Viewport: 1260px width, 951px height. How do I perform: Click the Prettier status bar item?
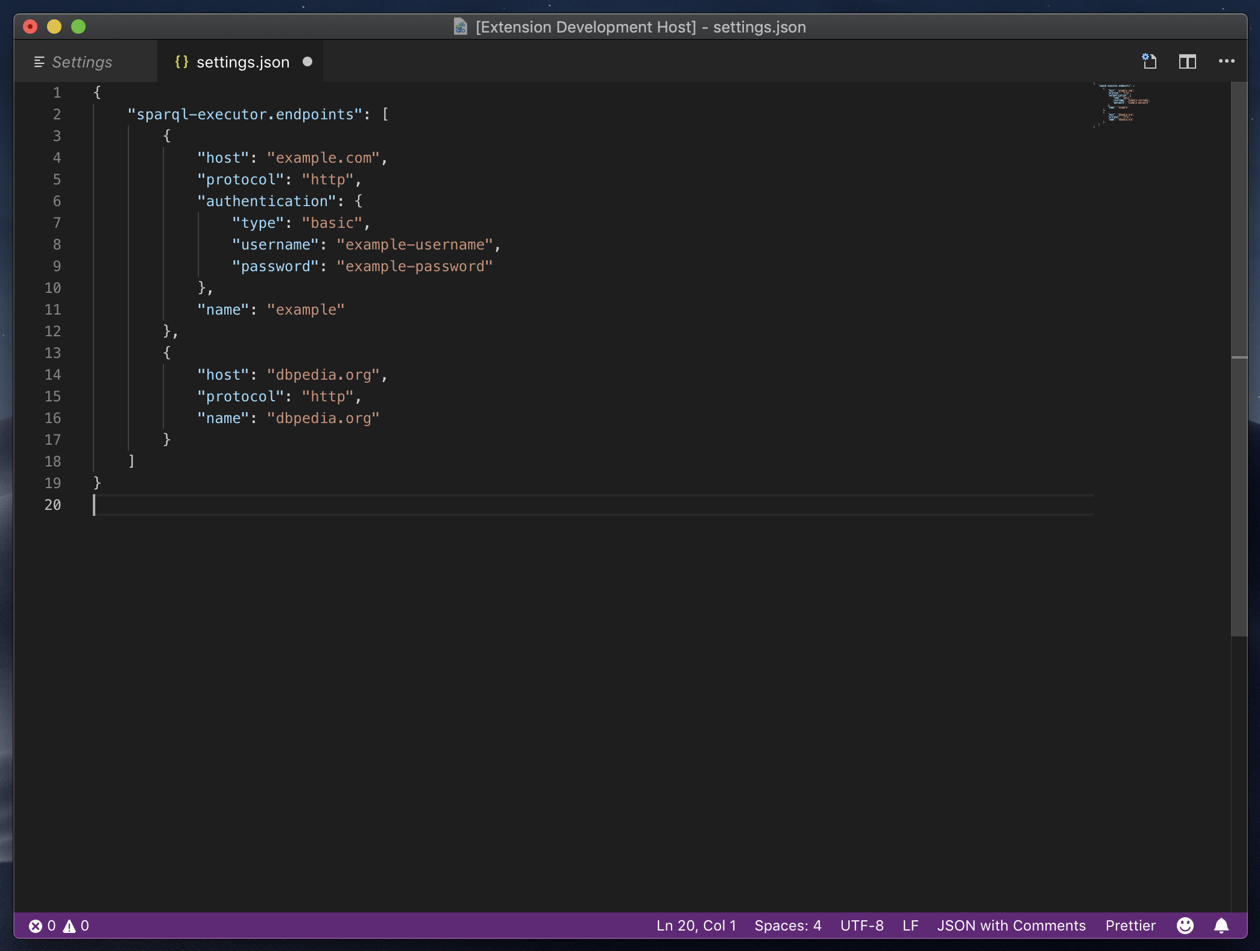click(x=1130, y=926)
